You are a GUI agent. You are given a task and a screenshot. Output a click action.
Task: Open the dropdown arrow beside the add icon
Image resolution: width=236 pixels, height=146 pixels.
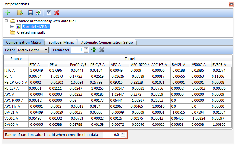tap(13, 13)
